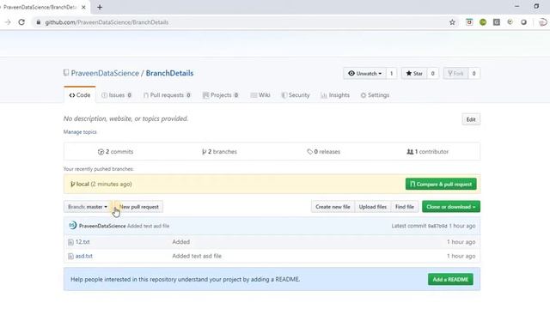Click the PraveenDataScience commit author avatar
The width and height of the screenshot is (550, 309).
pos(72,225)
